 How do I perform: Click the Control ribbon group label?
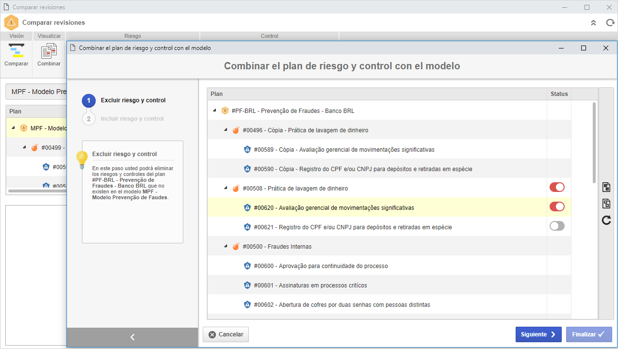tap(269, 36)
